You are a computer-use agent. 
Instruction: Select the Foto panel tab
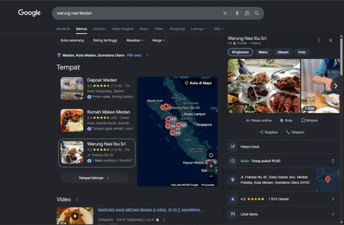tap(302, 52)
